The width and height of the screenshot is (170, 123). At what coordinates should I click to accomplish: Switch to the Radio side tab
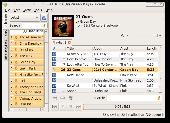(x=6, y=34)
